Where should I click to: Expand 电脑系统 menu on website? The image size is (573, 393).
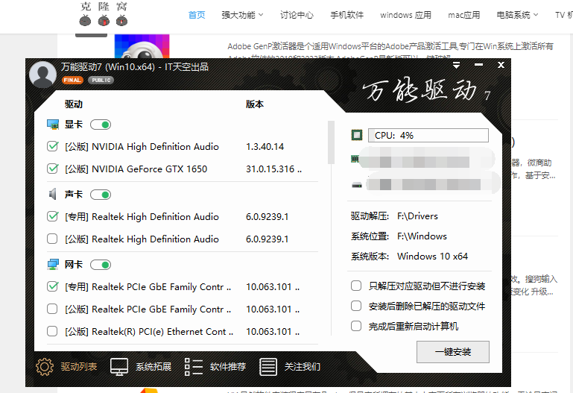(x=517, y=15)
